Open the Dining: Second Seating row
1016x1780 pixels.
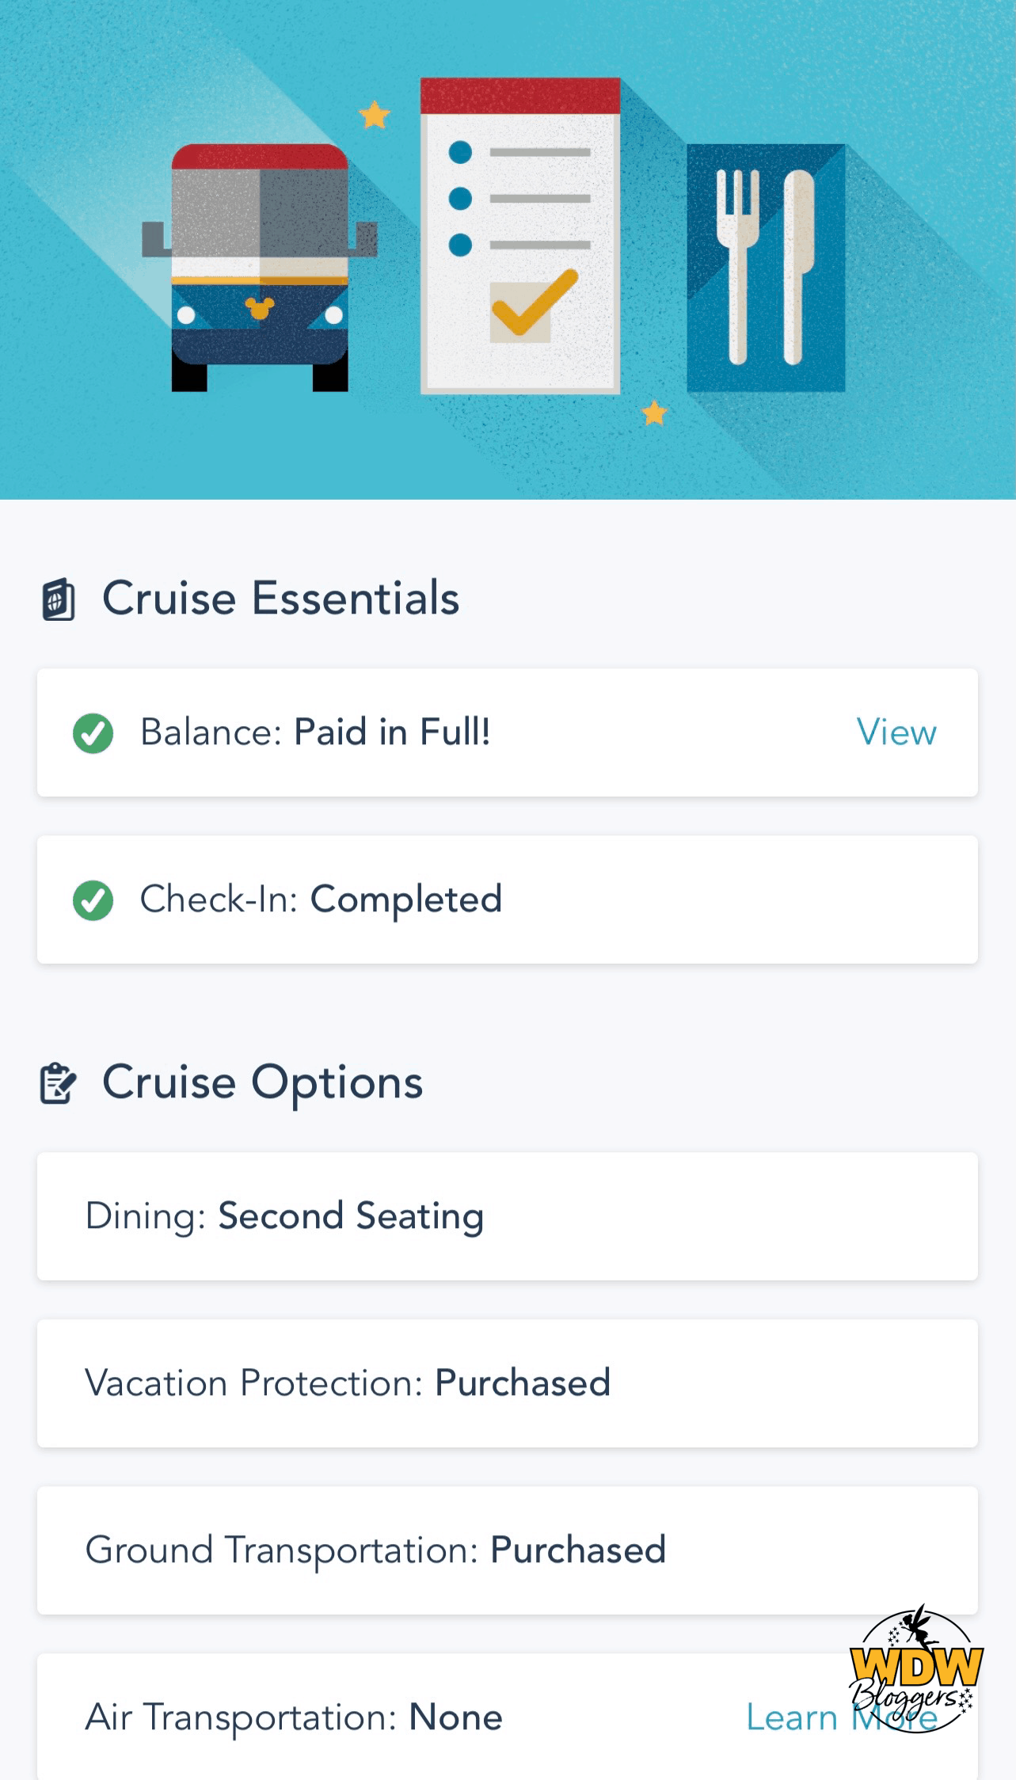(x=507, y=1216)
